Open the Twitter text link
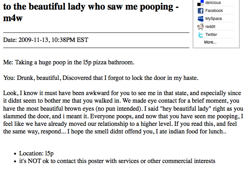The height and width of the screenshot is (169, 247). click(211, 34)
